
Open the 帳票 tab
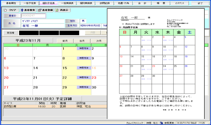tap(161, 3)
